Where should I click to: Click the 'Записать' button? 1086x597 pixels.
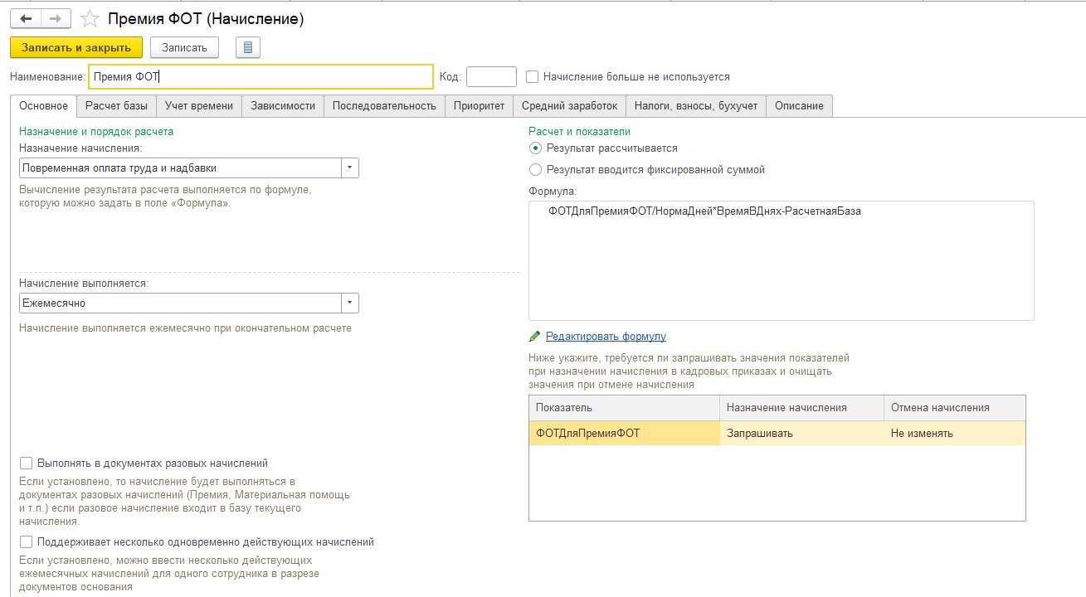(x=184, y=47)
